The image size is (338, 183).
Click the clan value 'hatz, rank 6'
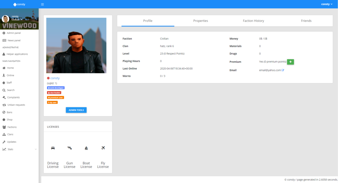(x=167, y=46)
